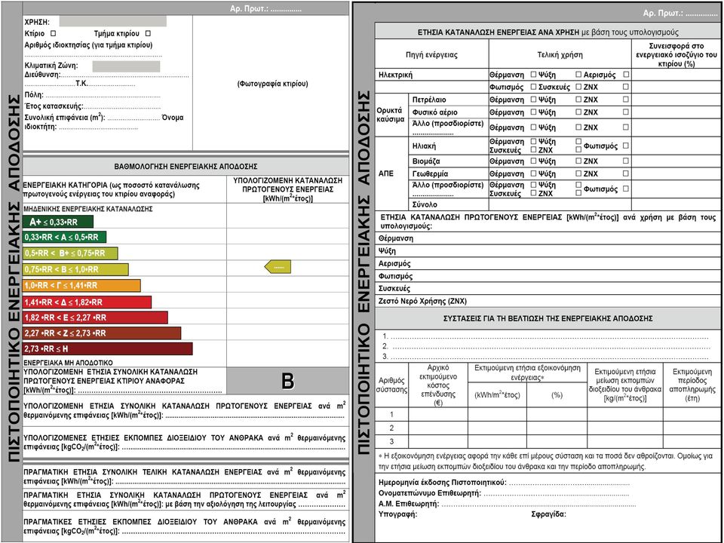
Task: Click row 1 in the recommendations table
Action: [548, 414]
